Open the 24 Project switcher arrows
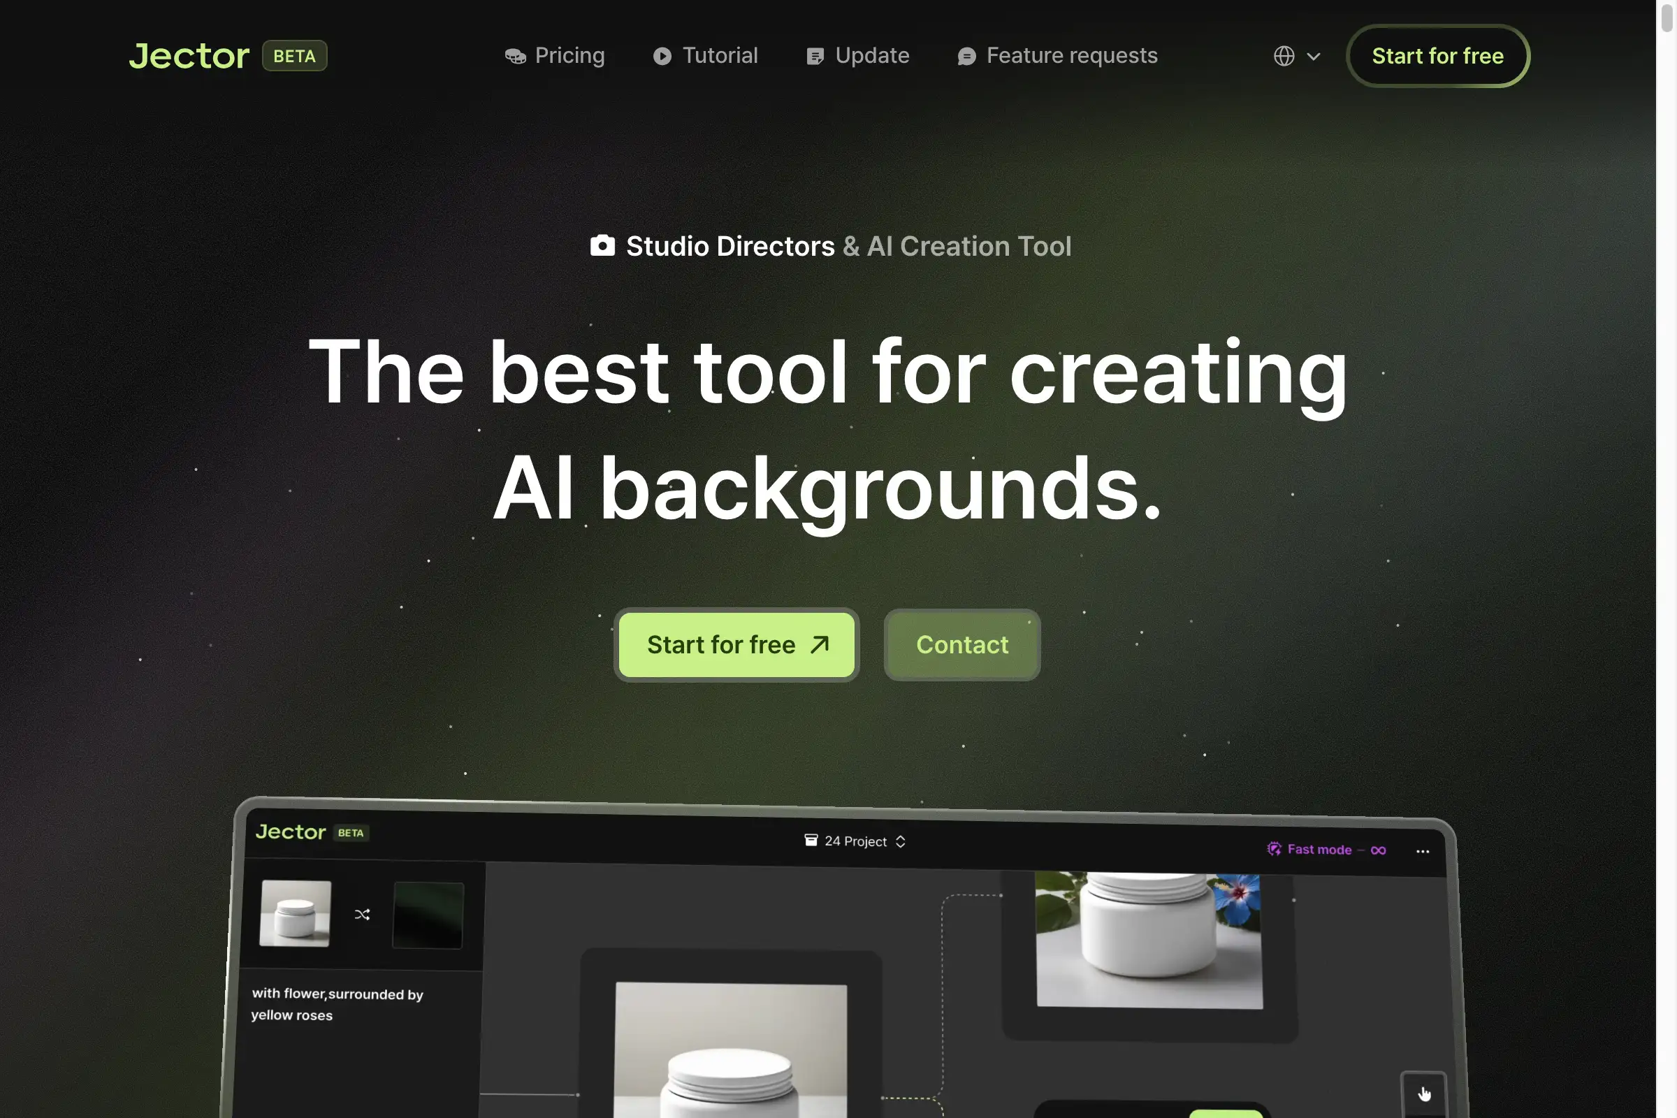 pyautogui.click(x=901, y=841)
